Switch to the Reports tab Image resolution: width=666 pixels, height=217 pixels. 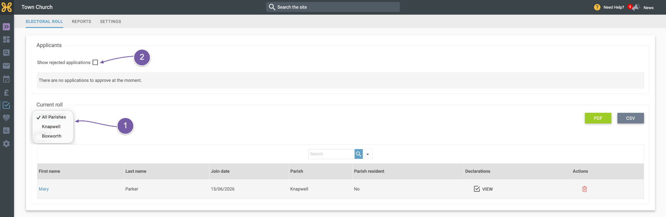coord(82,22)
